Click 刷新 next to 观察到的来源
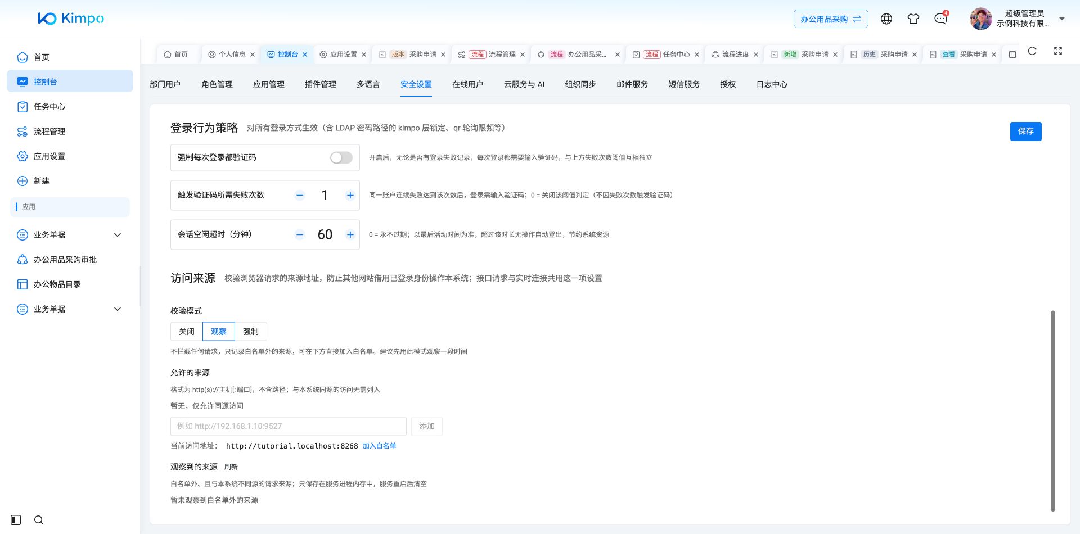The width and height of the screenshot is (1080, 534). 231,467
